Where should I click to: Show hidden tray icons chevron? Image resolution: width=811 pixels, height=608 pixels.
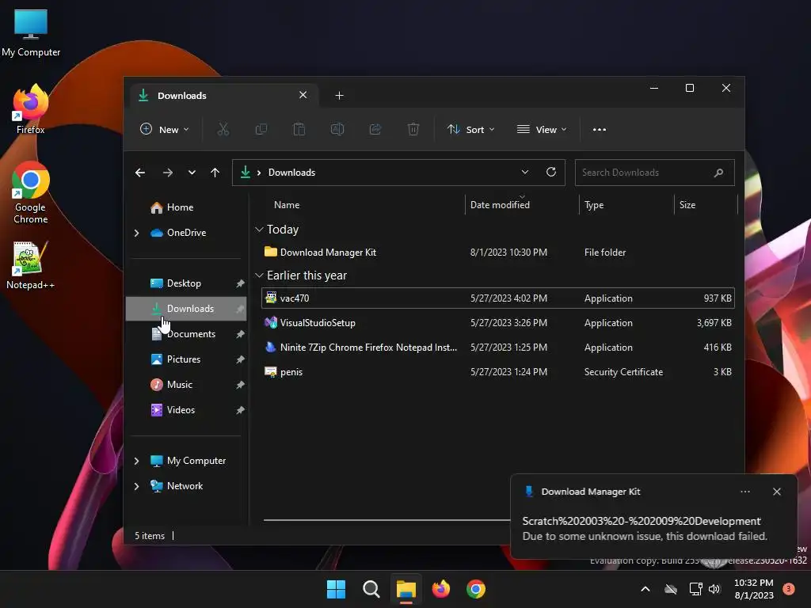645,589
